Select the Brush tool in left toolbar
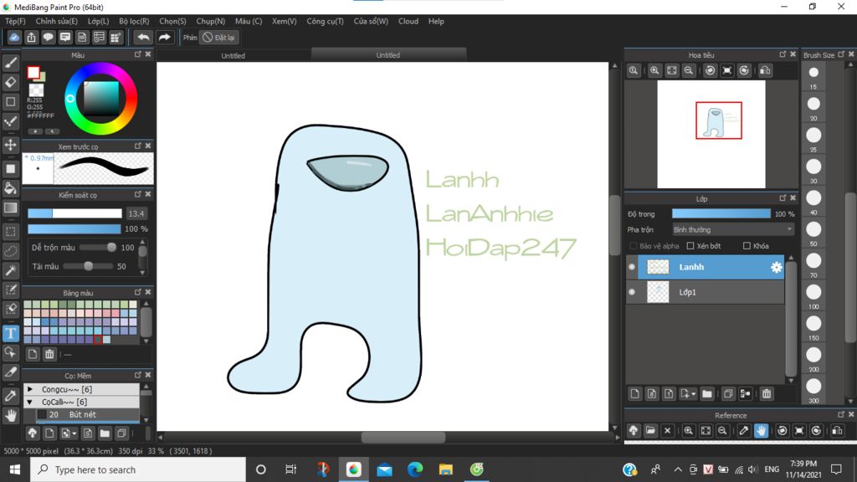Image resolution: width=857 pixels, height=482 pixels. tap(10, 63)
